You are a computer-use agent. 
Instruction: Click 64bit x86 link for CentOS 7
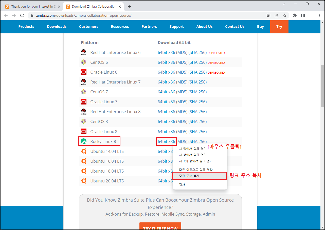166,92
